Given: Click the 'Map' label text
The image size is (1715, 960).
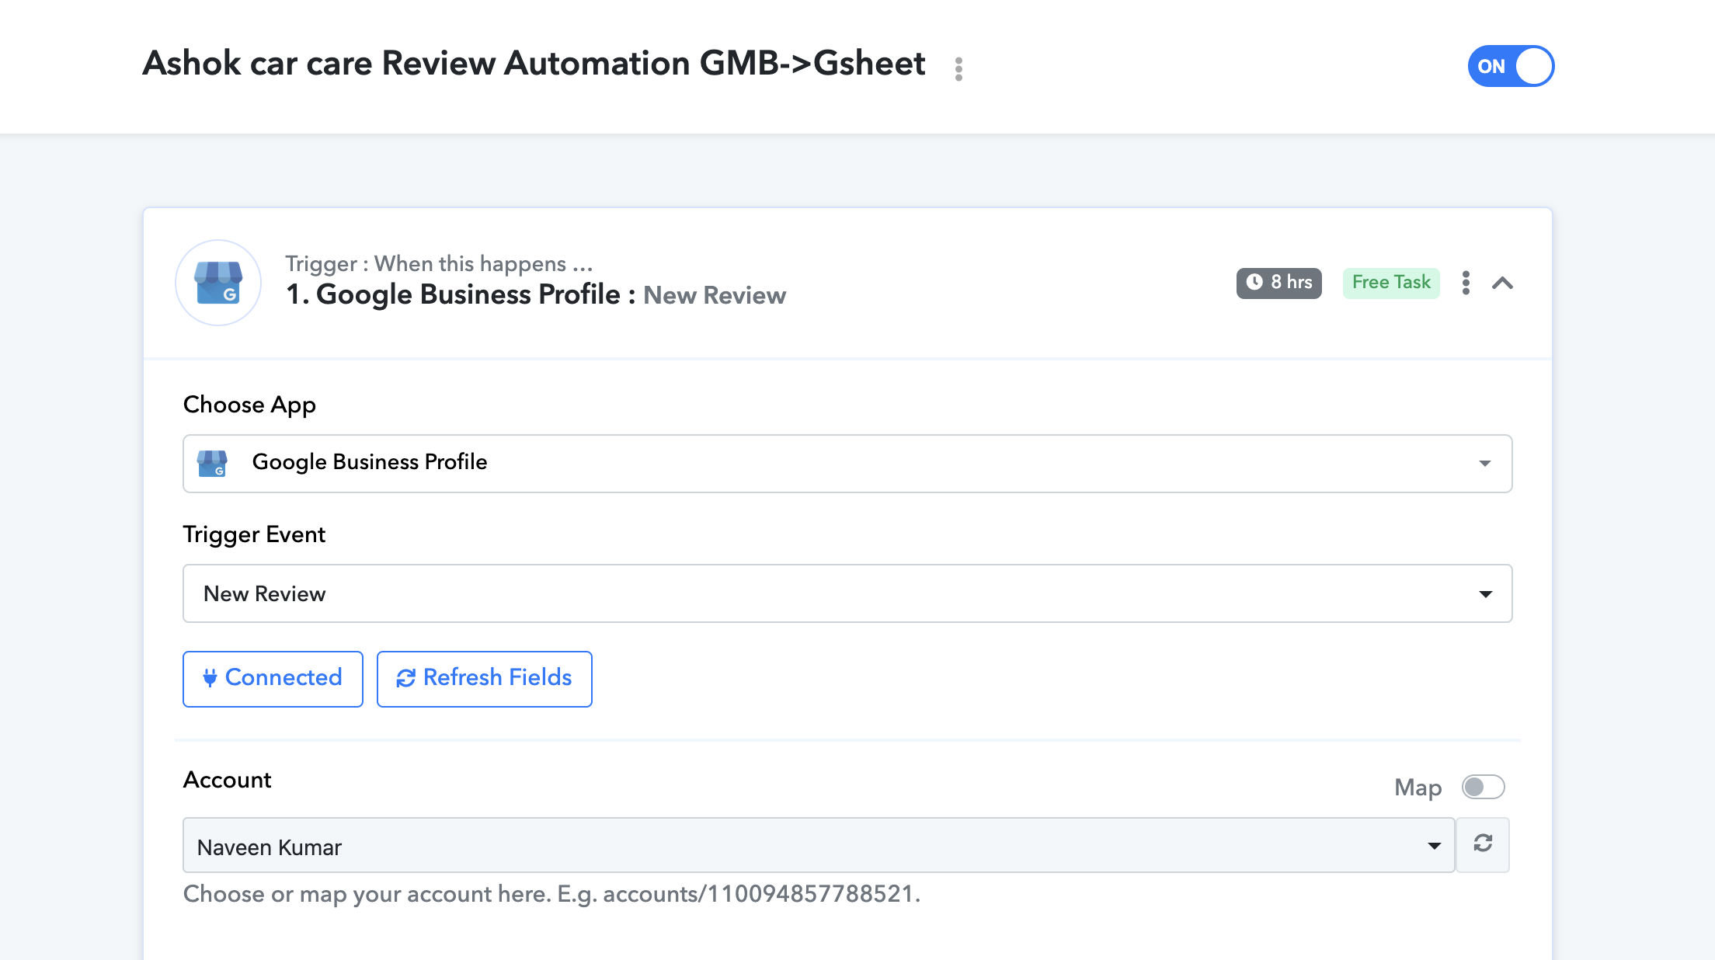Looking at the screenshot, I should coord(1418,788).
